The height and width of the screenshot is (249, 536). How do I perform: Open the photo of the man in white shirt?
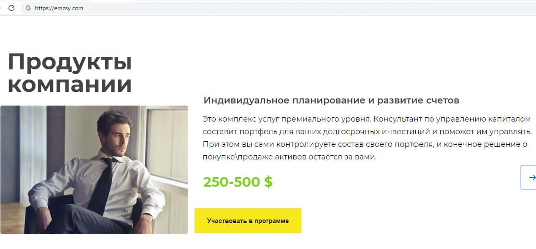coord(94,170)
